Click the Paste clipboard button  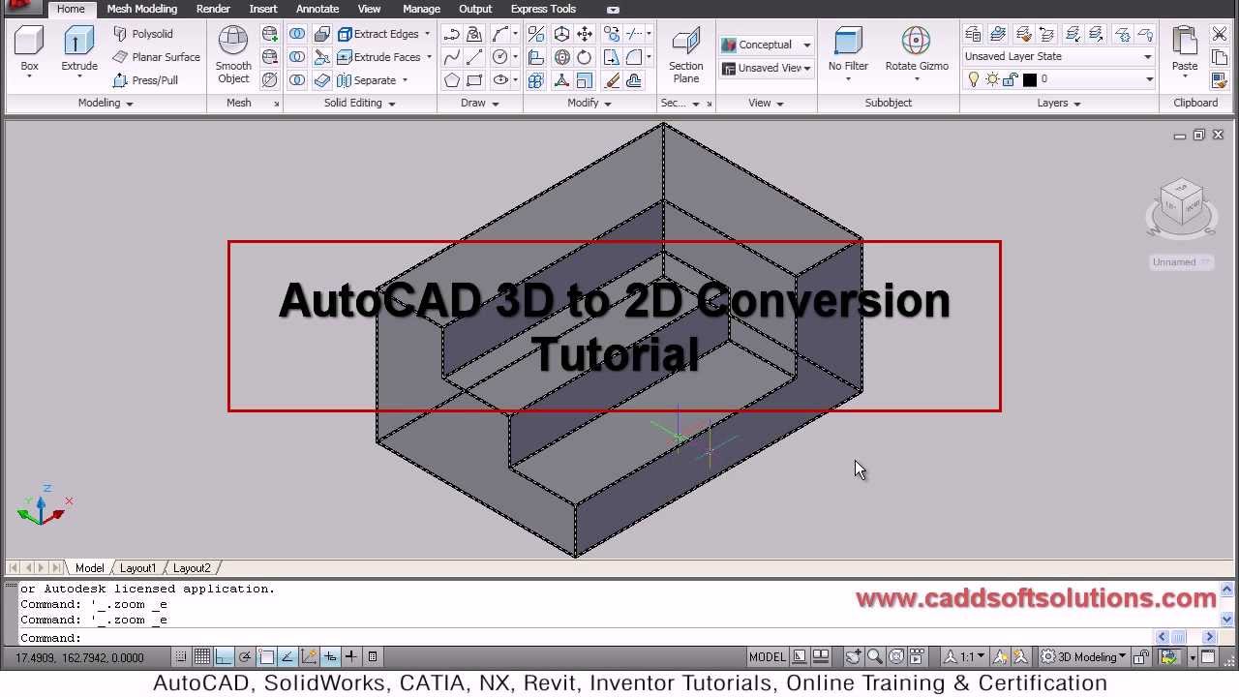(1185, 50)
